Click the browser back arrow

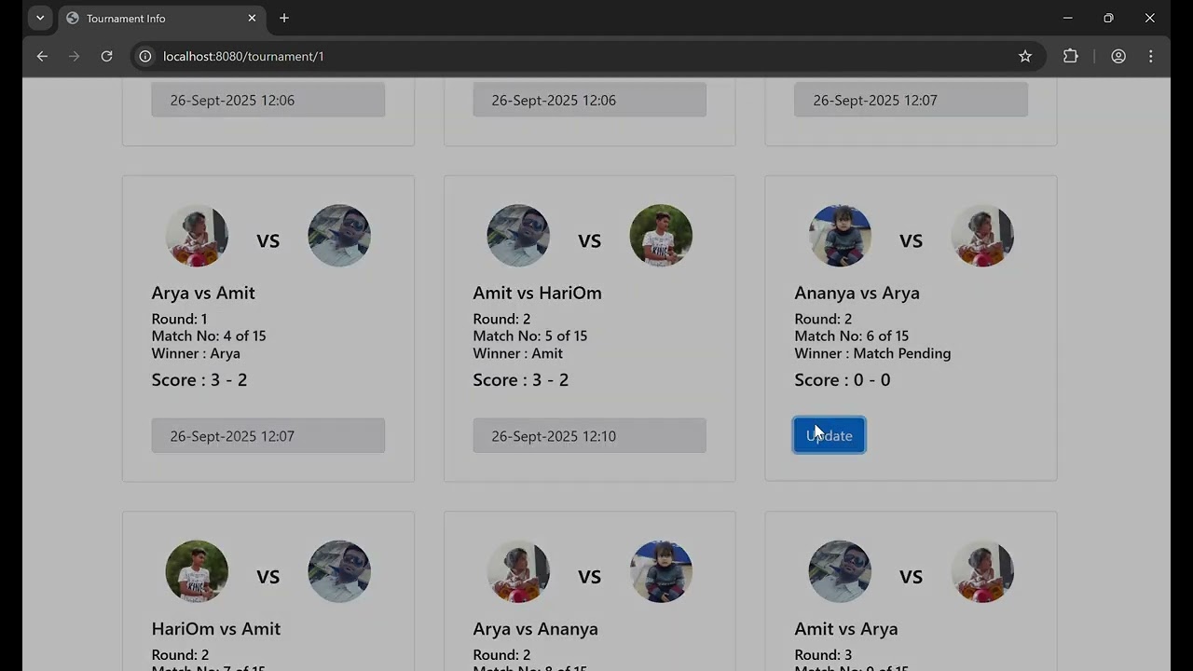[42, 56]
